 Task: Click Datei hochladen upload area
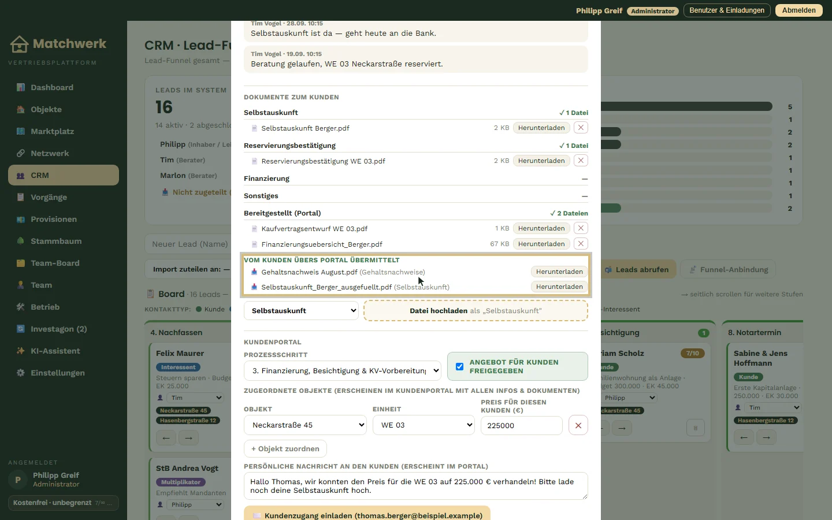point(476,311)
